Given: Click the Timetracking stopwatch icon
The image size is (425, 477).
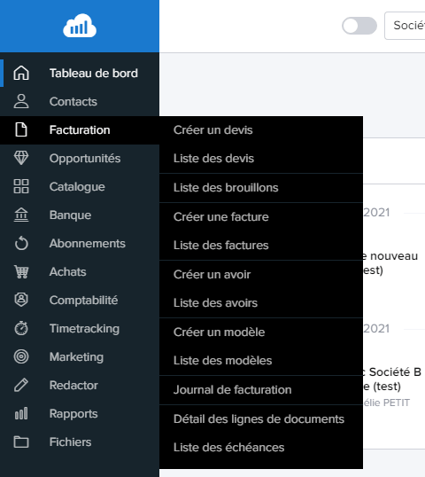Looking at the screenshot, I should pyautogui.click(x=21, y=328).
